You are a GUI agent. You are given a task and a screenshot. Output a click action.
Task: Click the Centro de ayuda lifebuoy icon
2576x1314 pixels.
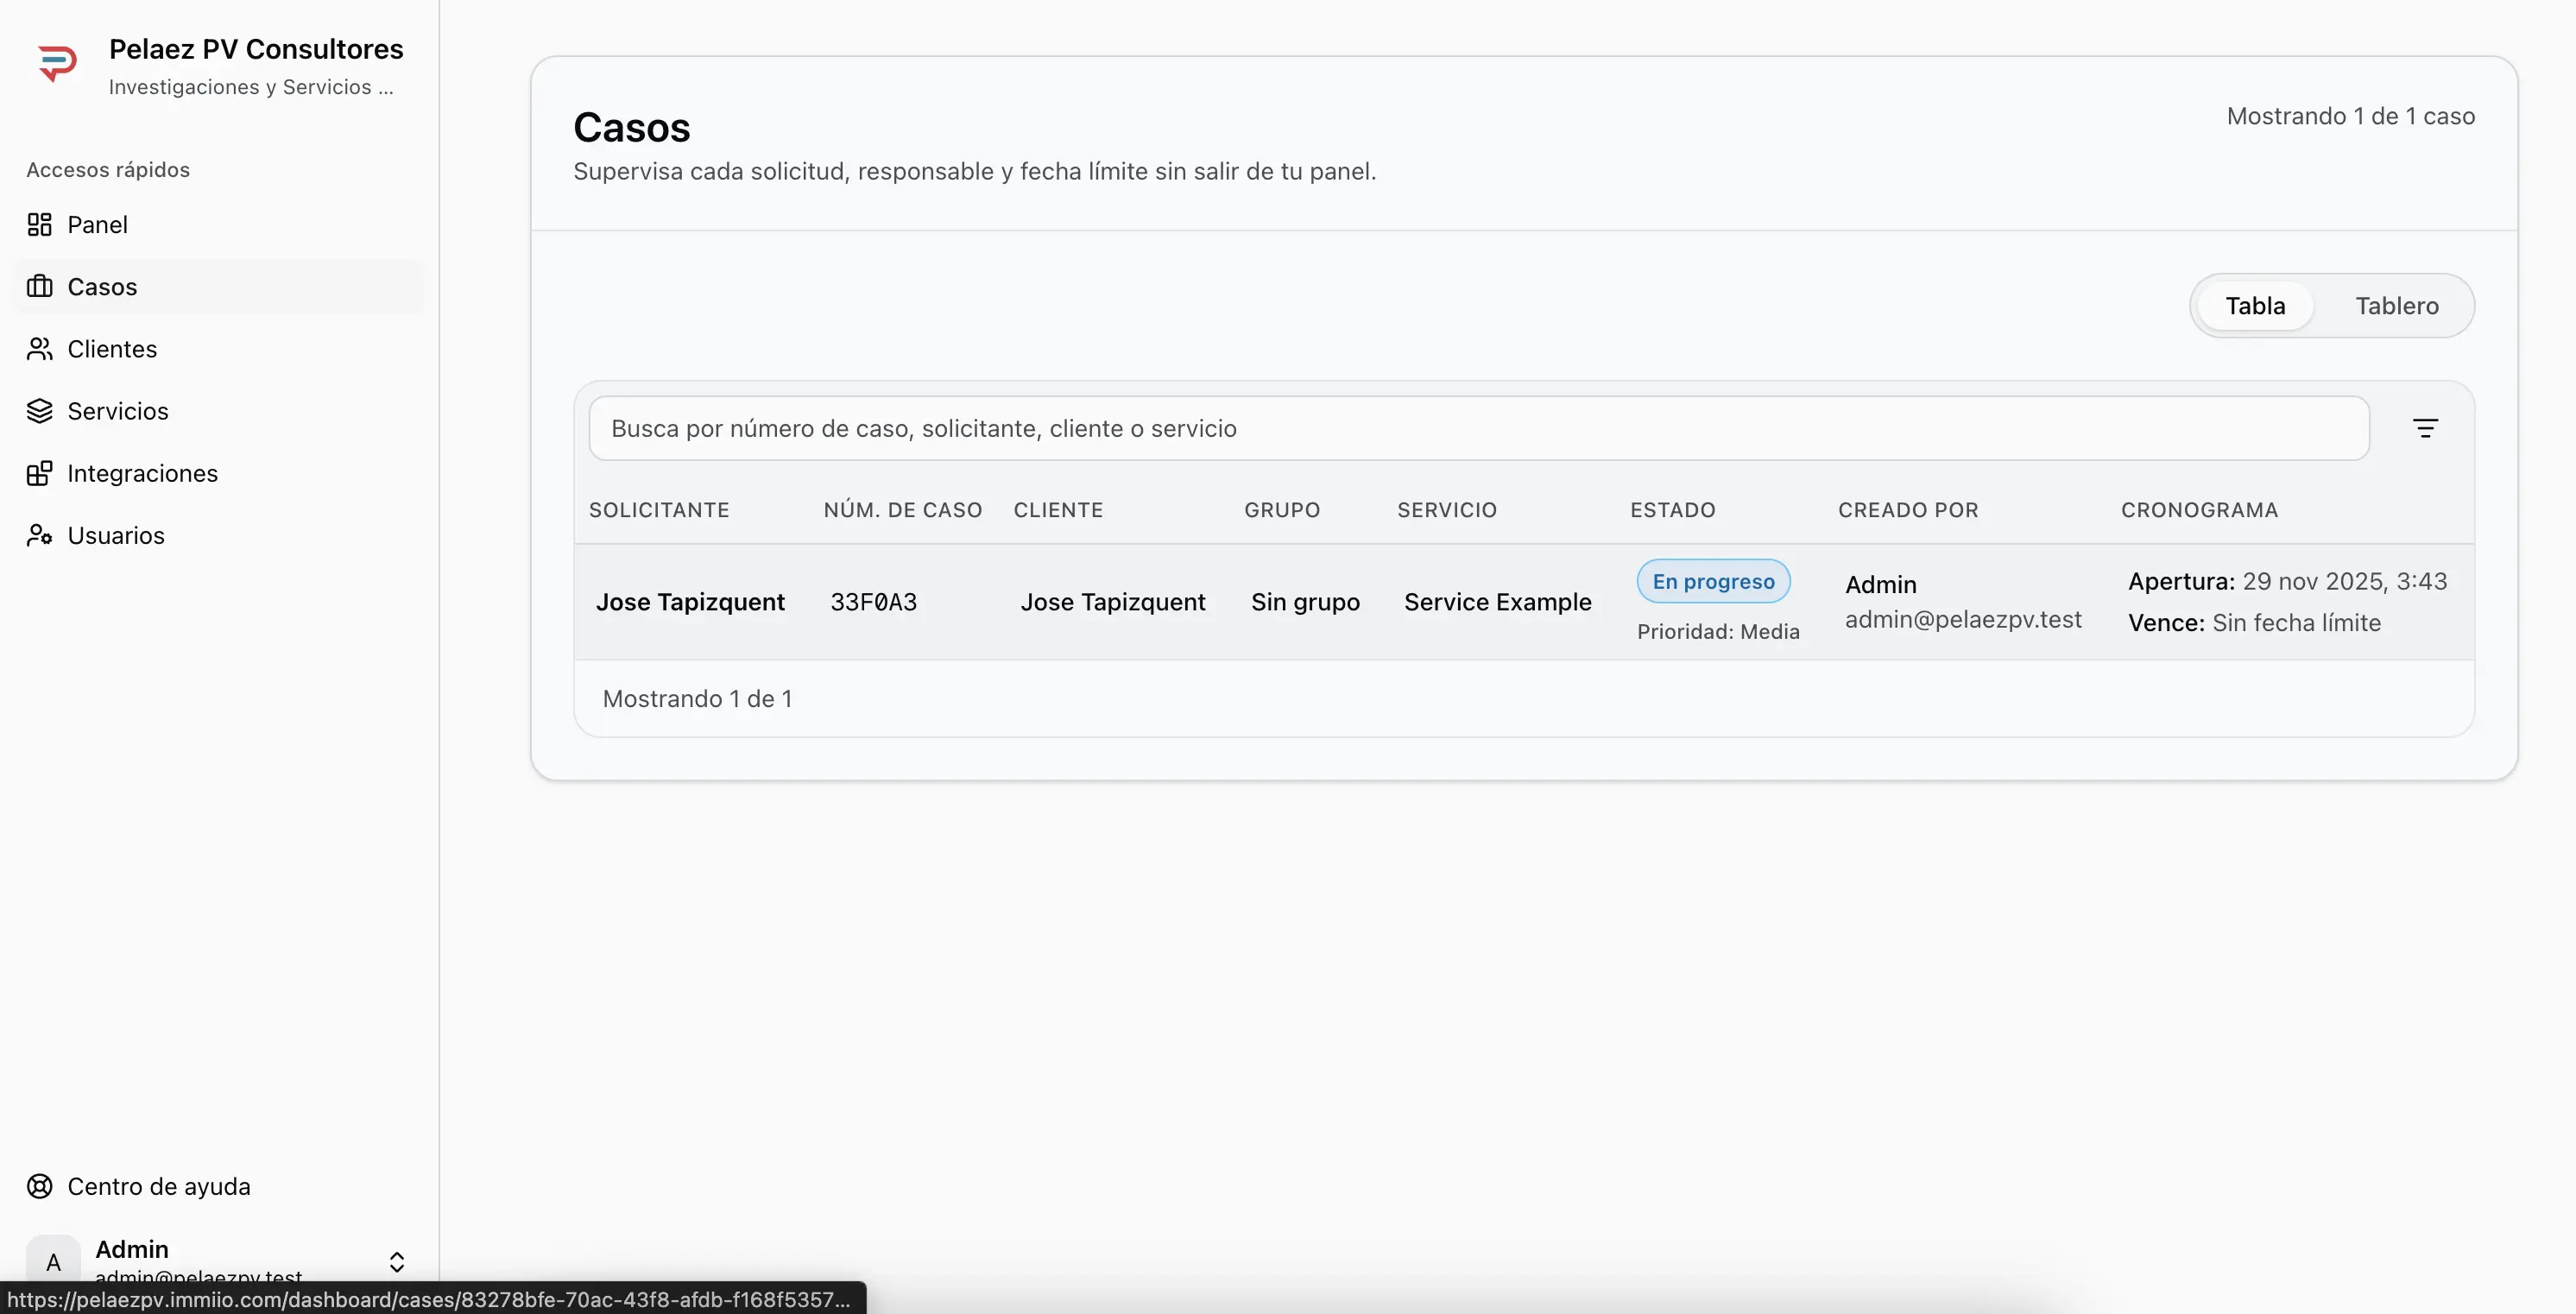point(39,1186)
